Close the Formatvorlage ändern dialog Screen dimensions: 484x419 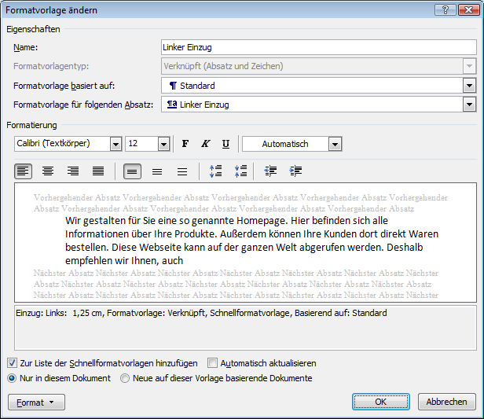coord(468,10)
